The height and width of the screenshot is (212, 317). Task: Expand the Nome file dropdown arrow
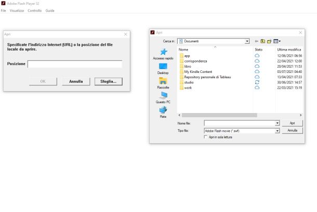[278, 123]
